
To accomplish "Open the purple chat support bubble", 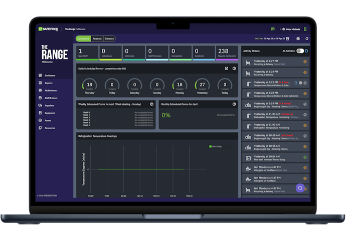I will coord(300,188).
